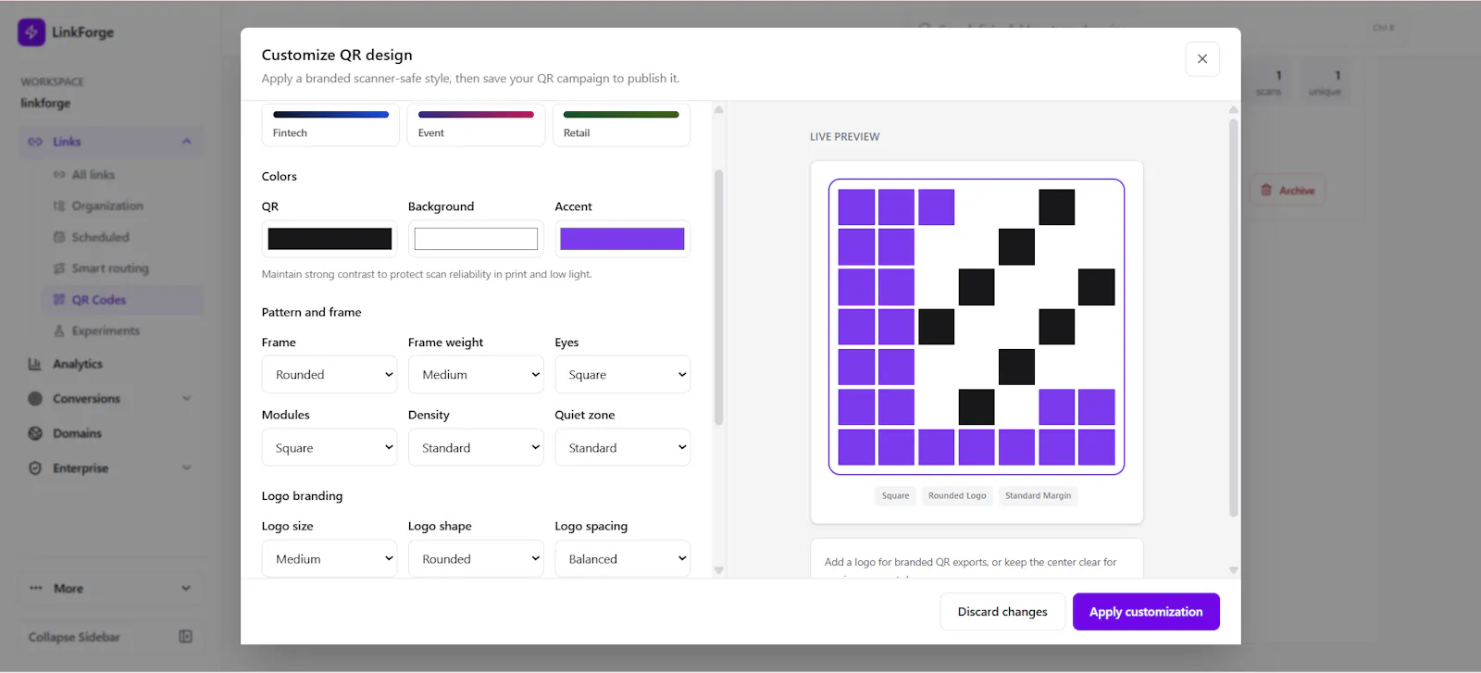
Task: Click Discard changes button
Action: tap(1002, 612)
